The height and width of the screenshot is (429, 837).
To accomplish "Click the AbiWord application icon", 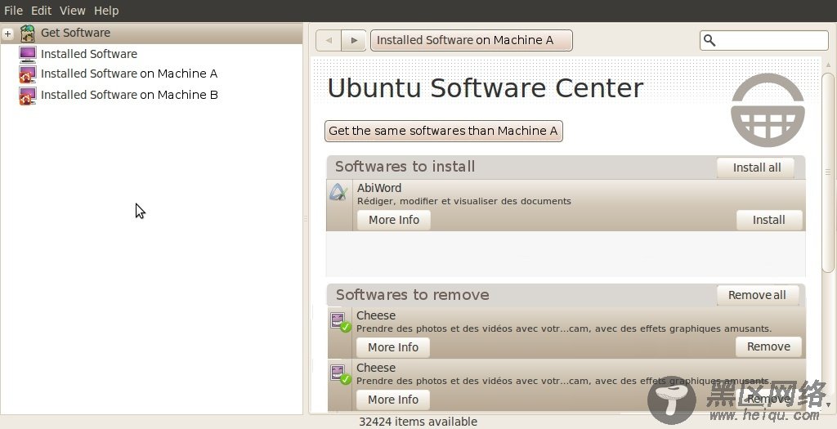I will (338, 192).
